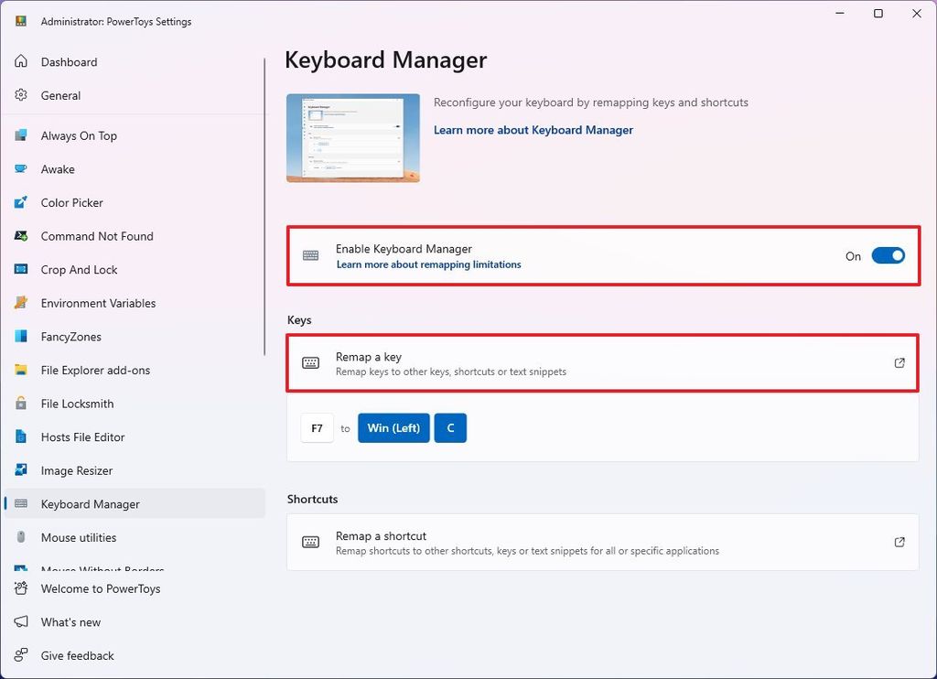This screenshot has width=937, height=679.
Task: Click the launch icon beside Remap a key
Action: coord(899,362)
